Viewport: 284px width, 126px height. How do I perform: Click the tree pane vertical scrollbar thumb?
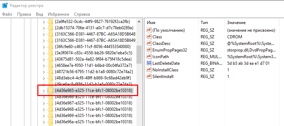139,54
